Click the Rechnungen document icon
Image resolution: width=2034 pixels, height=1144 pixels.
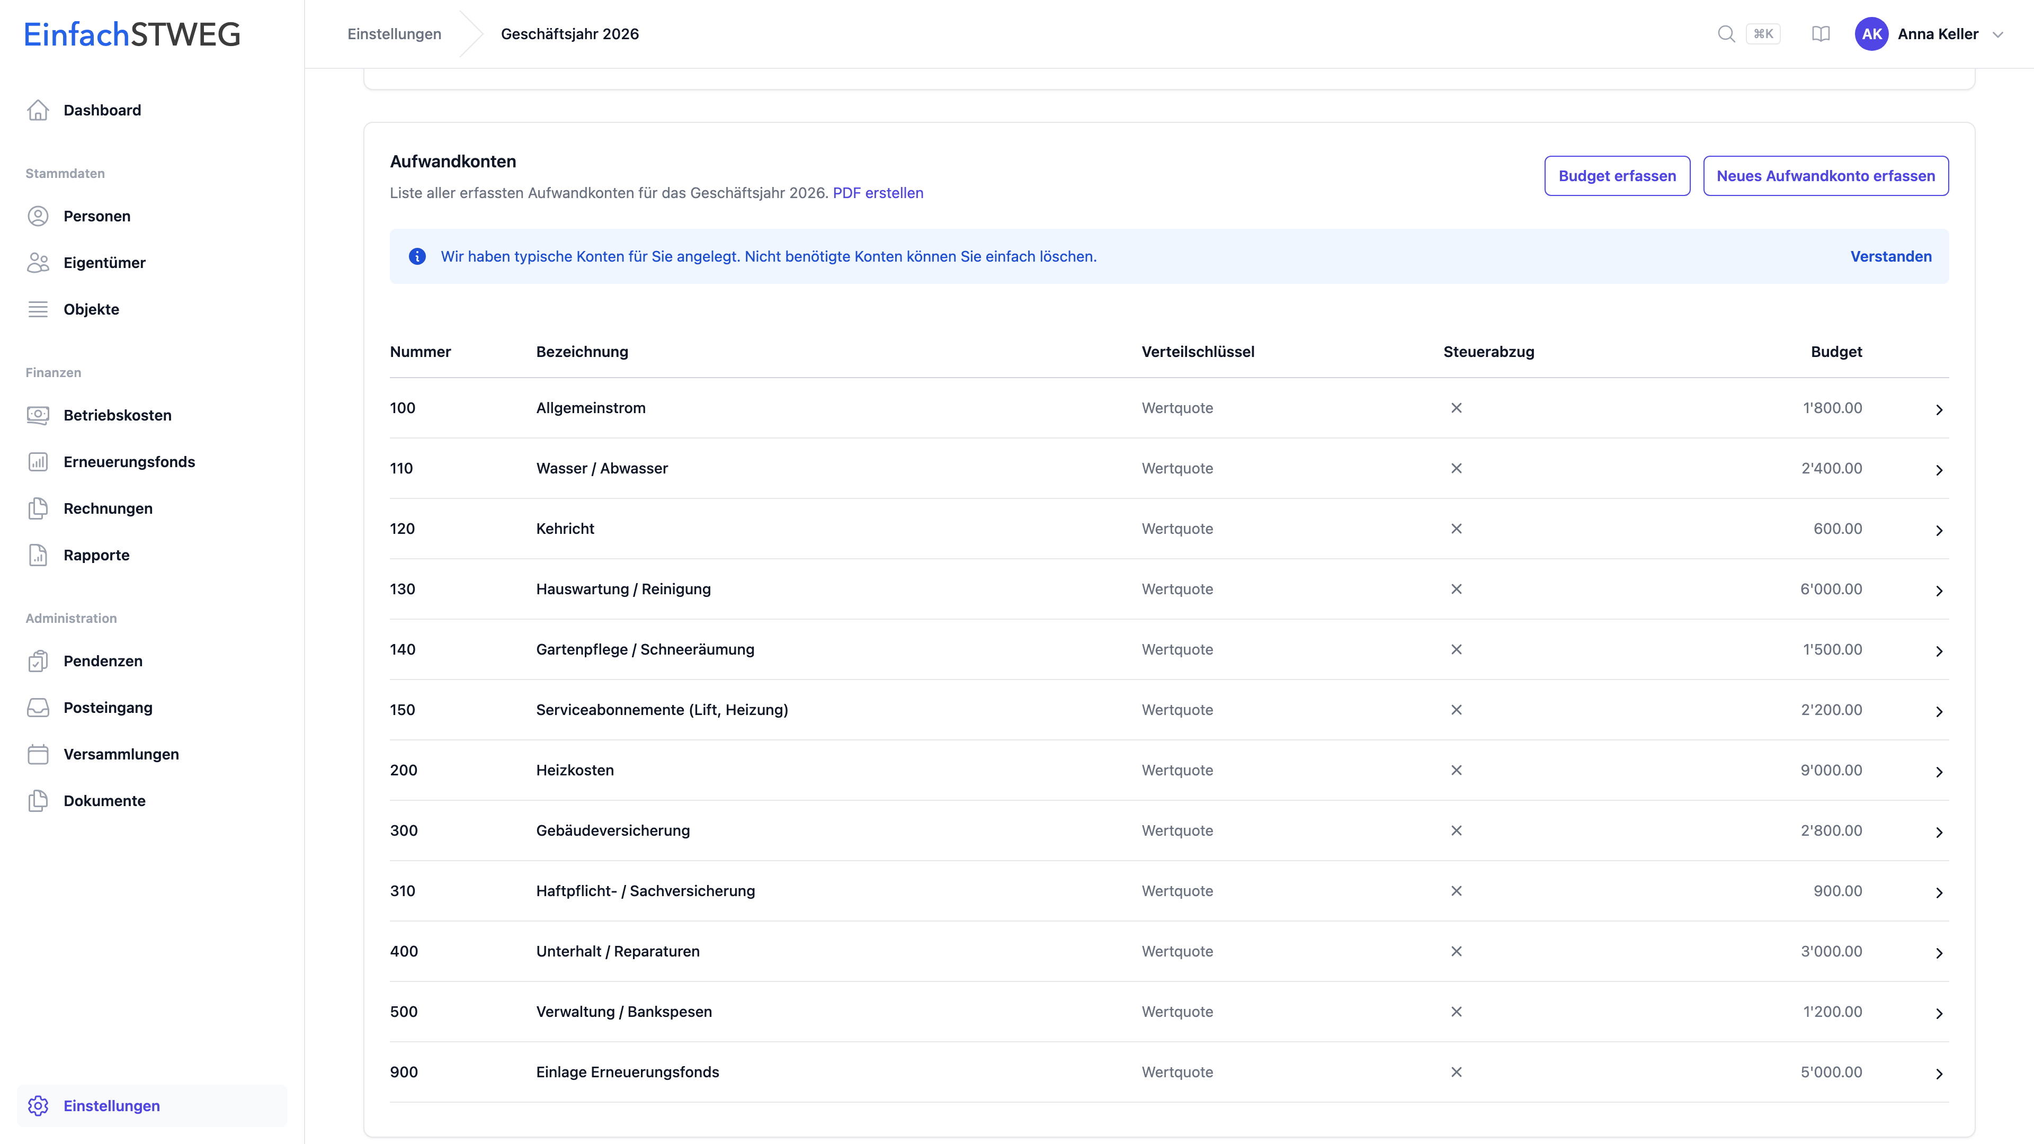pos(38,508)
